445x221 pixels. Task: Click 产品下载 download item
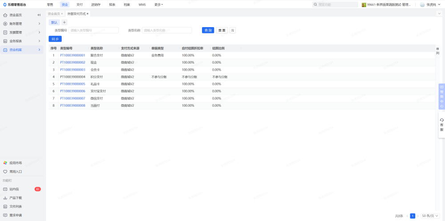[16, 198]
